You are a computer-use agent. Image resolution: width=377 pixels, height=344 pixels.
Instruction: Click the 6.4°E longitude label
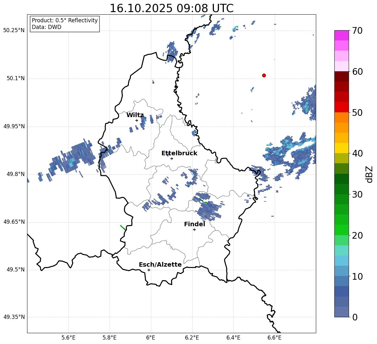point(233,338)
